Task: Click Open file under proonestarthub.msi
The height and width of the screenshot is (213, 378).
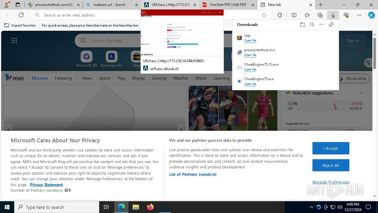Action: pos(250,55)
